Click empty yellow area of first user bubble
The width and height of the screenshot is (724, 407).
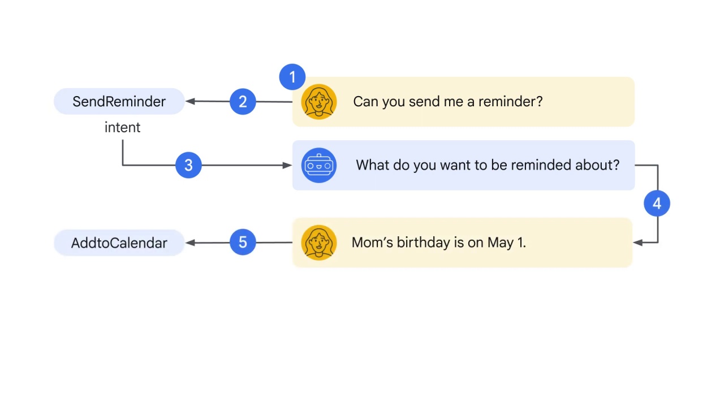tap(588, 102)
